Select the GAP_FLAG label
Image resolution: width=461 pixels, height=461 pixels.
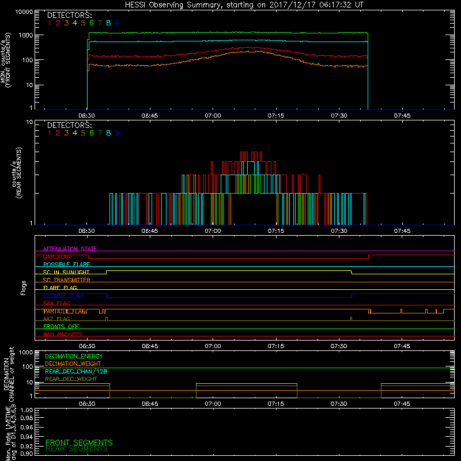pos(56,256)
